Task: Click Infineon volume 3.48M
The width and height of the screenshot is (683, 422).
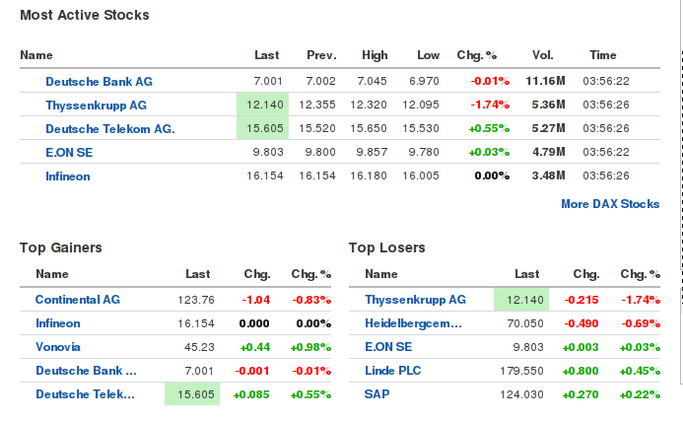Action: (x=548, y=176)
